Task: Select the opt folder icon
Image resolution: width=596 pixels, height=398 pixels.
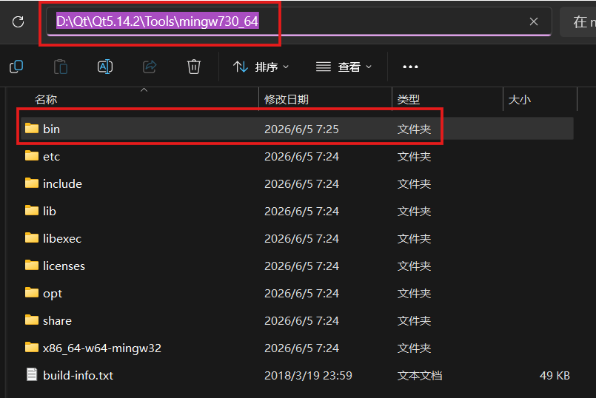Action: coord(32,292)
